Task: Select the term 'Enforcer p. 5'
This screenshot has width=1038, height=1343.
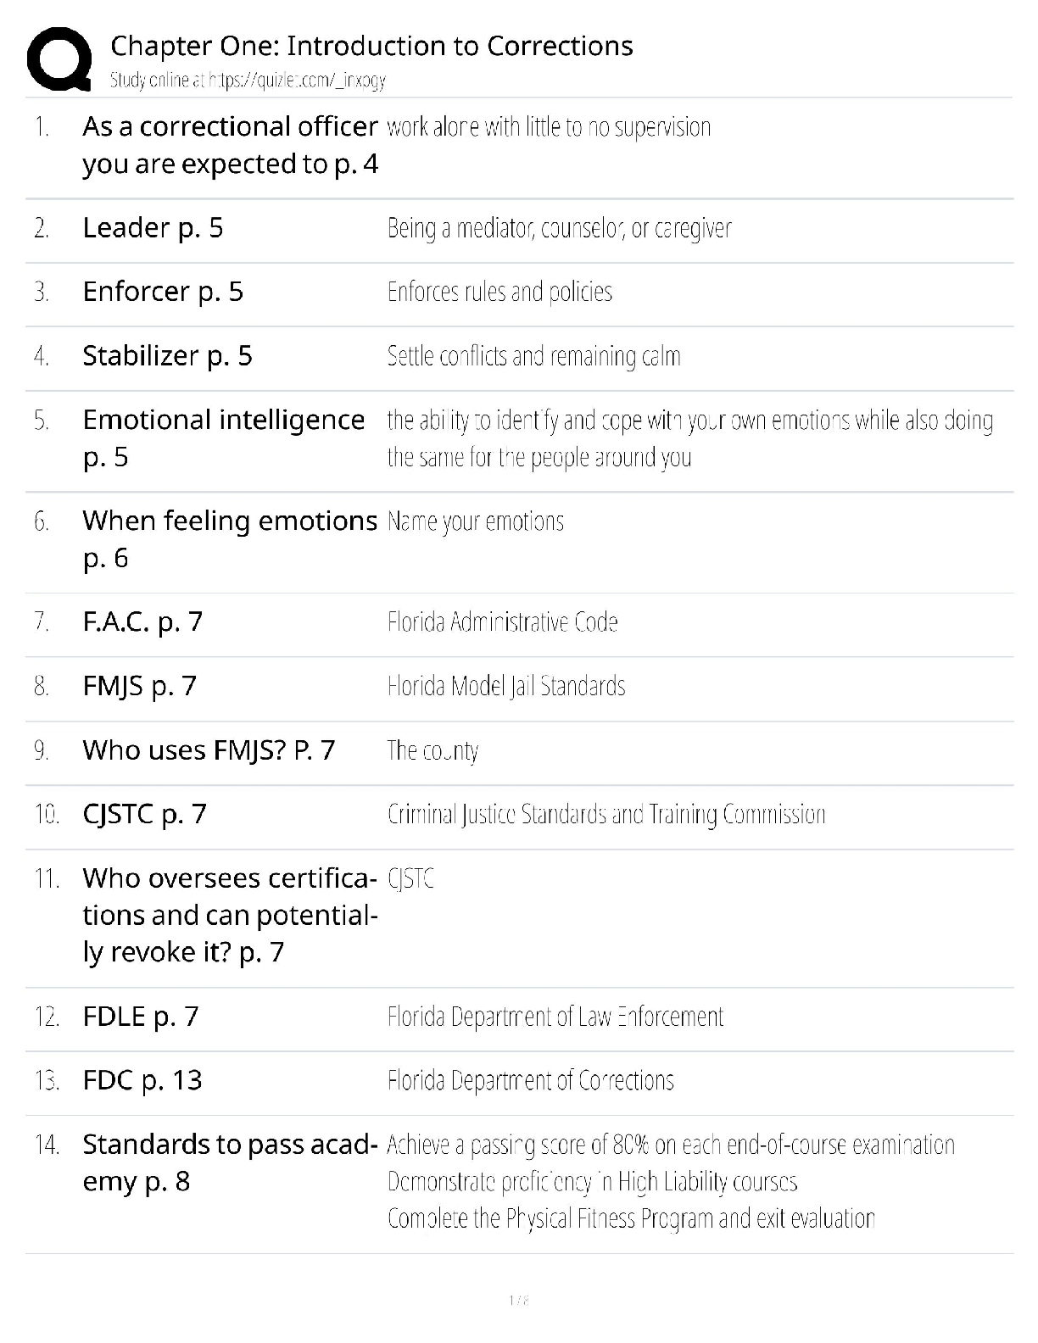Action: coord(163,292)
